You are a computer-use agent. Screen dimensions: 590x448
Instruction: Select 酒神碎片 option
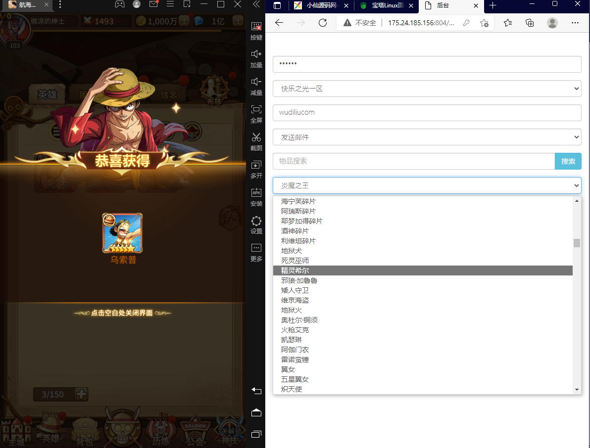coord(423,231)
